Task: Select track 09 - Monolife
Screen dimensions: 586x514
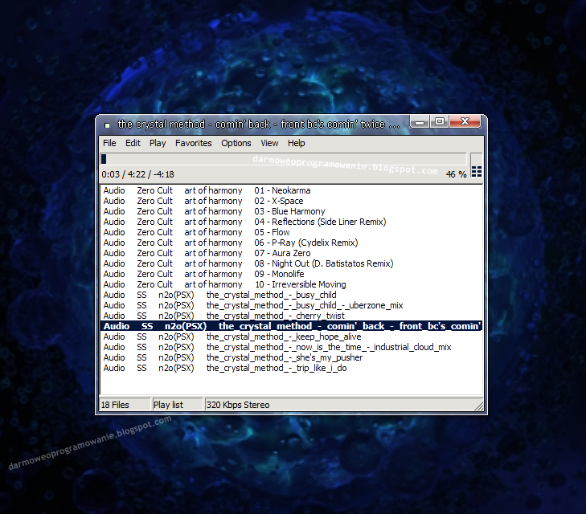Action: (x=292, y=274)
